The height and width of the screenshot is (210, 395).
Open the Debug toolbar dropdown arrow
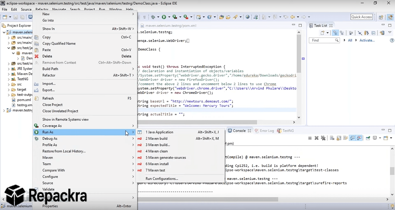tap(158, 17)
